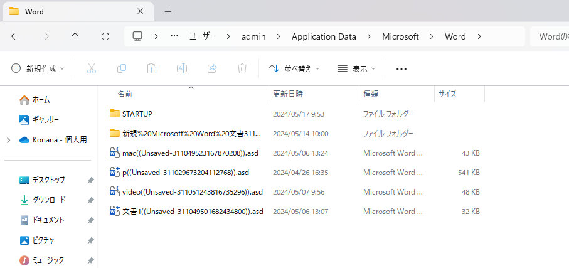This screenshot has height=268, width=569.
Task: Click the pin icon next to ピクチャ
Action: tap(90, 240)
